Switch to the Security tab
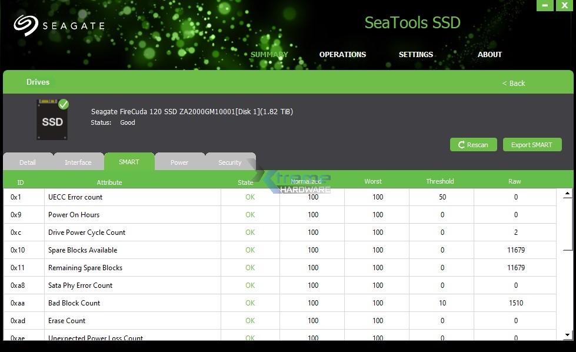576x352 pixels. coord(230,162)
